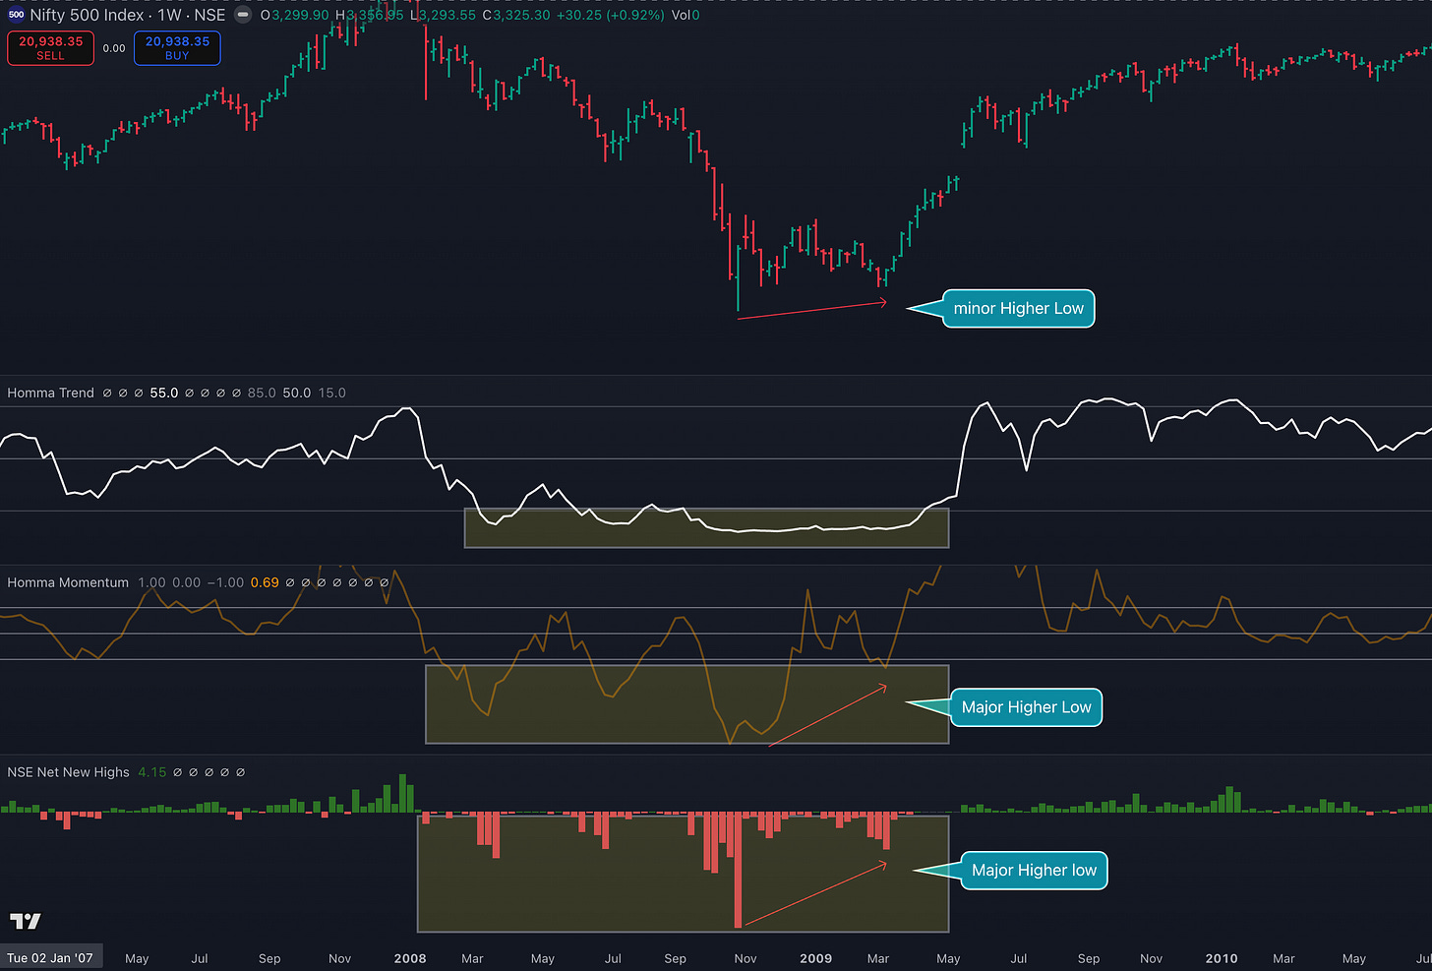The image size is (1432, 971).
Task: Click the Homma Trend 55.0 value
Action: (164, 393)
